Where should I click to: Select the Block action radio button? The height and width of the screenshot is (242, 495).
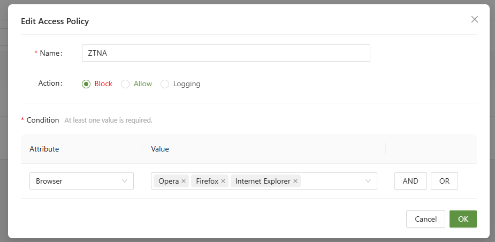pos(86,84)
